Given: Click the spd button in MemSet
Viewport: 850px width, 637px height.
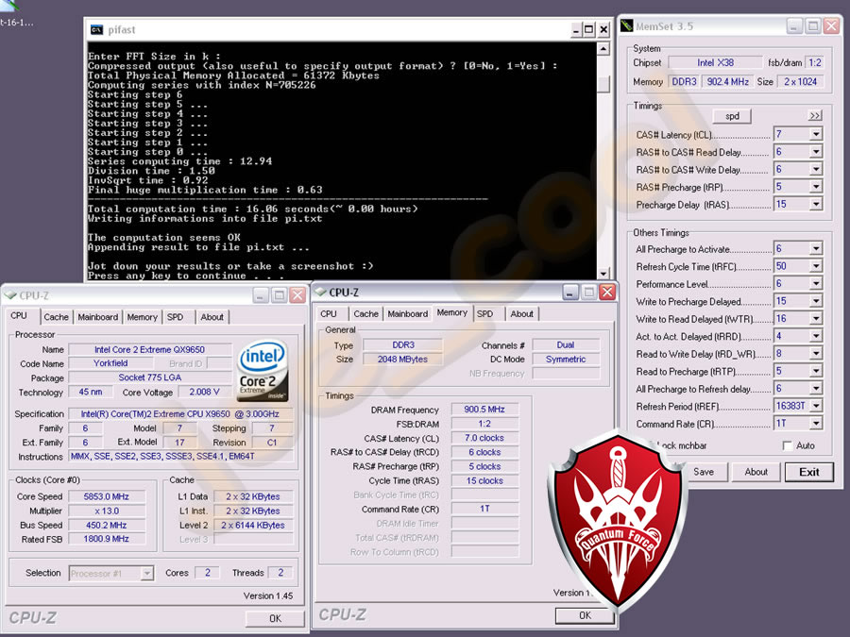Looking at the screenshot, I should coord(732,116).
